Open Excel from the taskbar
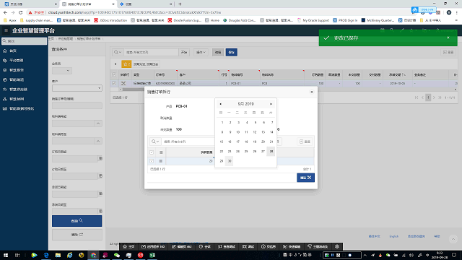462x260 pixels. click(152, 255)
